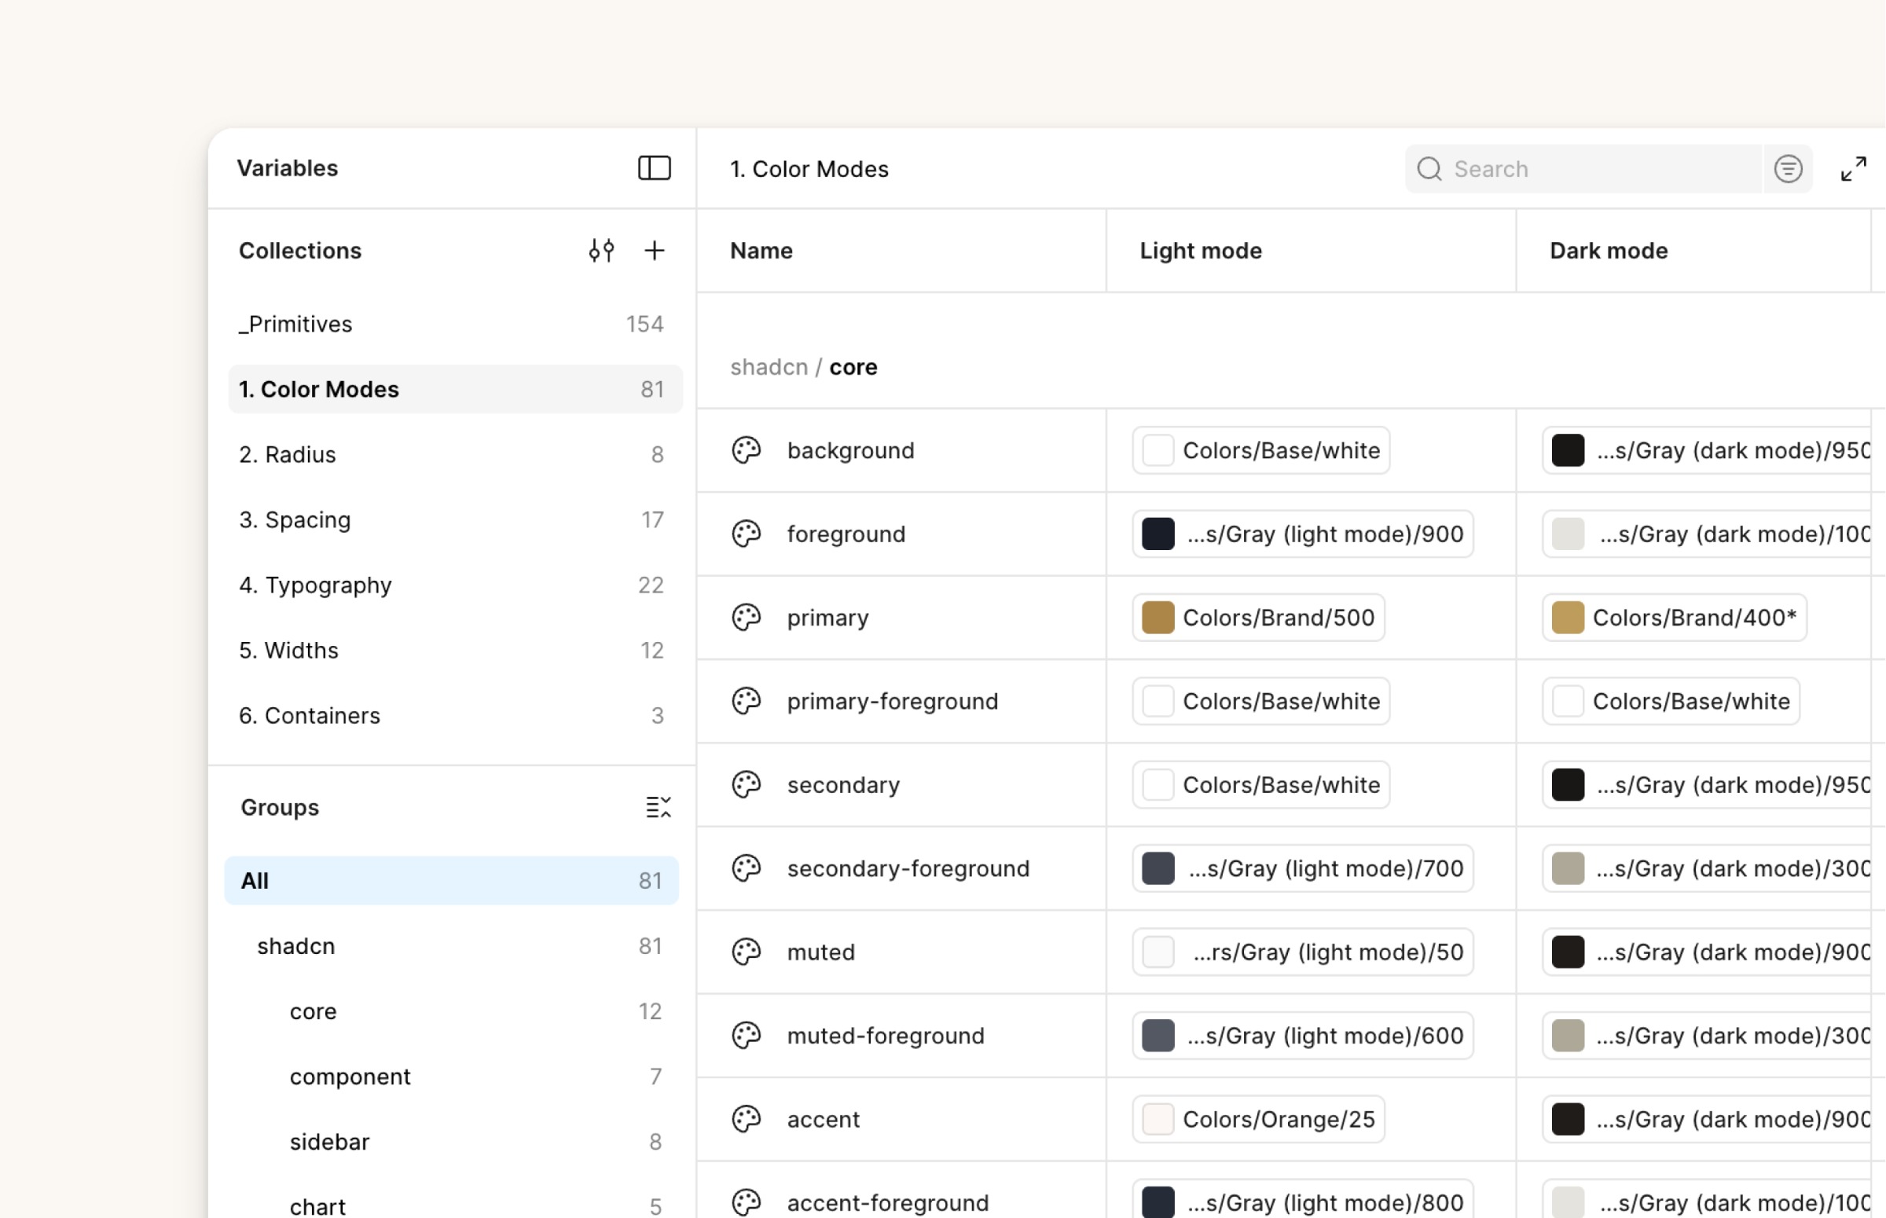Click palette icon for primary-foreground variable
Viewport: 1886px width, 1218px height.
click(x=747, y=701)
